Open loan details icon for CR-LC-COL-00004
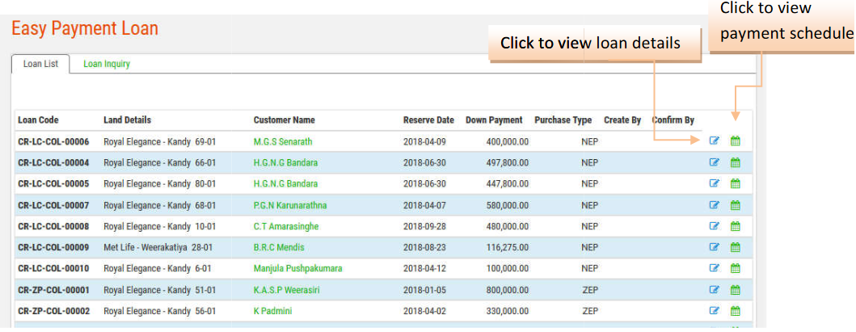The image size is (856, 332). coord(714,162)
